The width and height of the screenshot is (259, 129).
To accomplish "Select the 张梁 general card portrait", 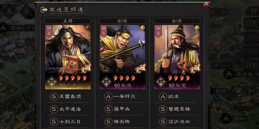I will [122, 57].
